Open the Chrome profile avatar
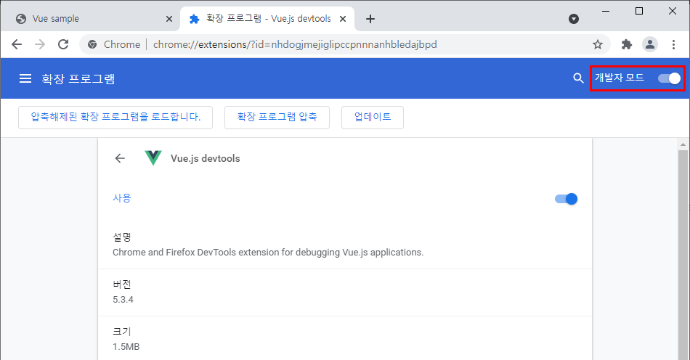 pos(650,44)
